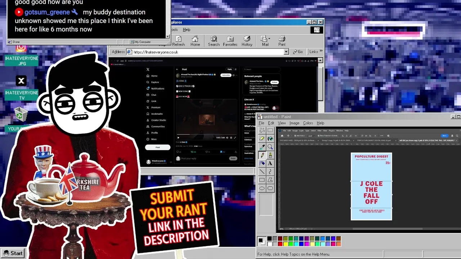Open the Mail button dropdown arrow
461x259 pixels.
click(269, 38)
